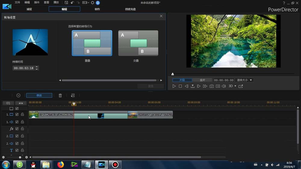The height and width of the screenshot is (169, 301).
Task: Lock video track 1
Action: tap(23, 114)
